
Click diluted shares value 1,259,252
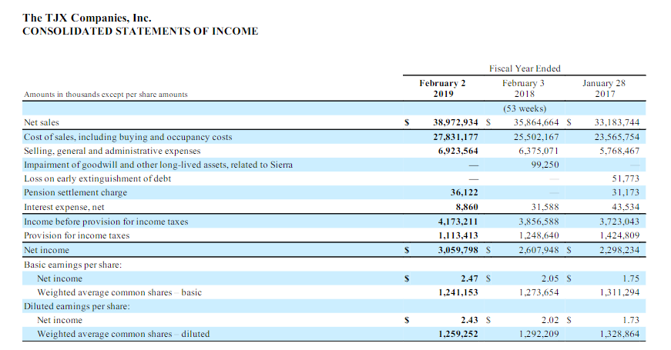coord(458,334)
